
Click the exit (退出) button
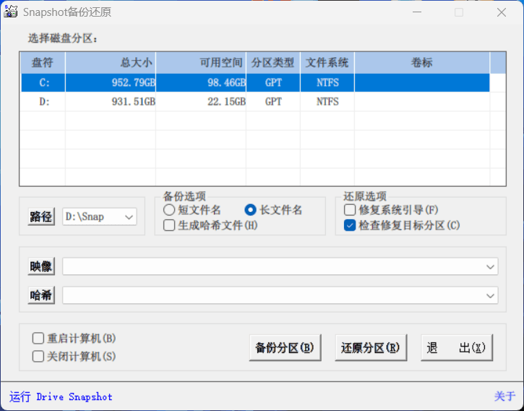pos(457,348)
